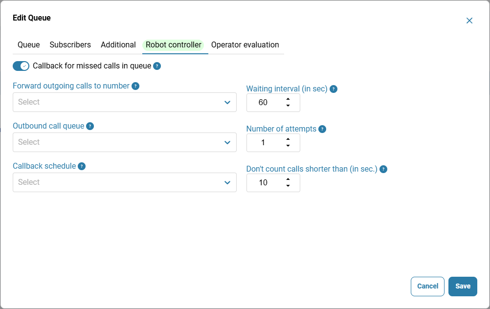This screenshot has width=490, height=309.
Task: Click Number of attempts help icon
Action: pos(322,129)
